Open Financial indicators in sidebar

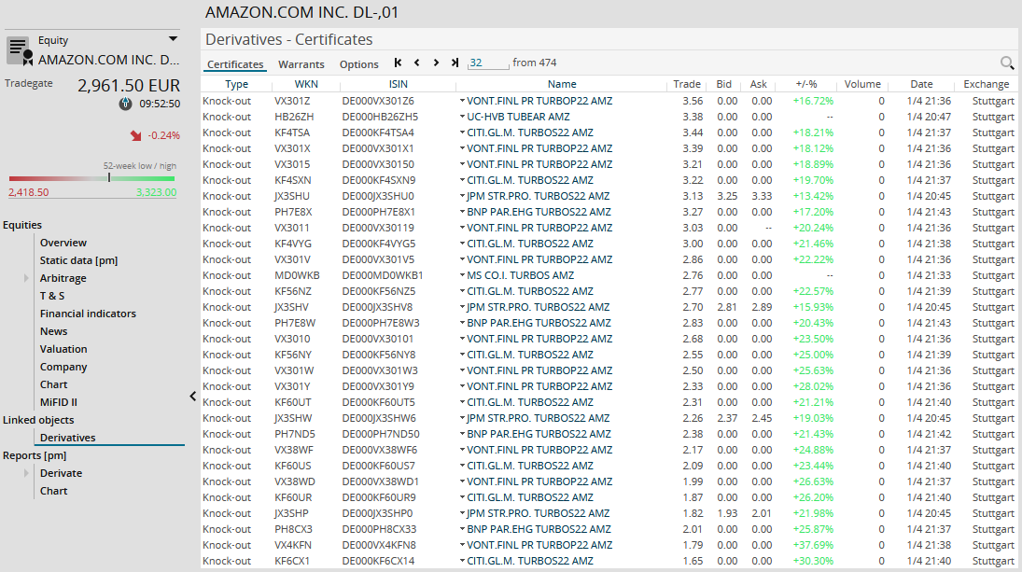88,314
